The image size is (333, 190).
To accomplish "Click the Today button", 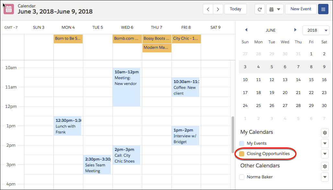I will tap(235, 9).
